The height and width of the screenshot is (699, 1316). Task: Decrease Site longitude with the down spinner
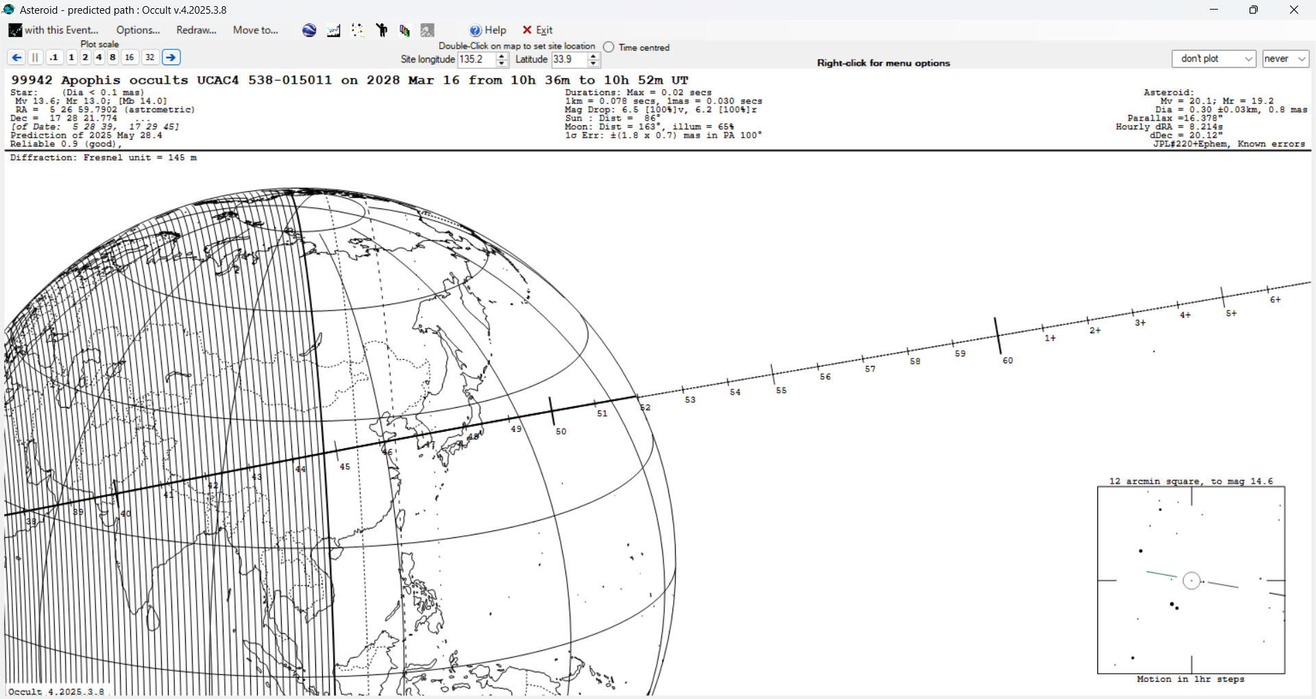click(x=502, y=64)
